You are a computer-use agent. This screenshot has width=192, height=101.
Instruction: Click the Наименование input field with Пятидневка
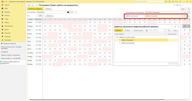point(51,12)
